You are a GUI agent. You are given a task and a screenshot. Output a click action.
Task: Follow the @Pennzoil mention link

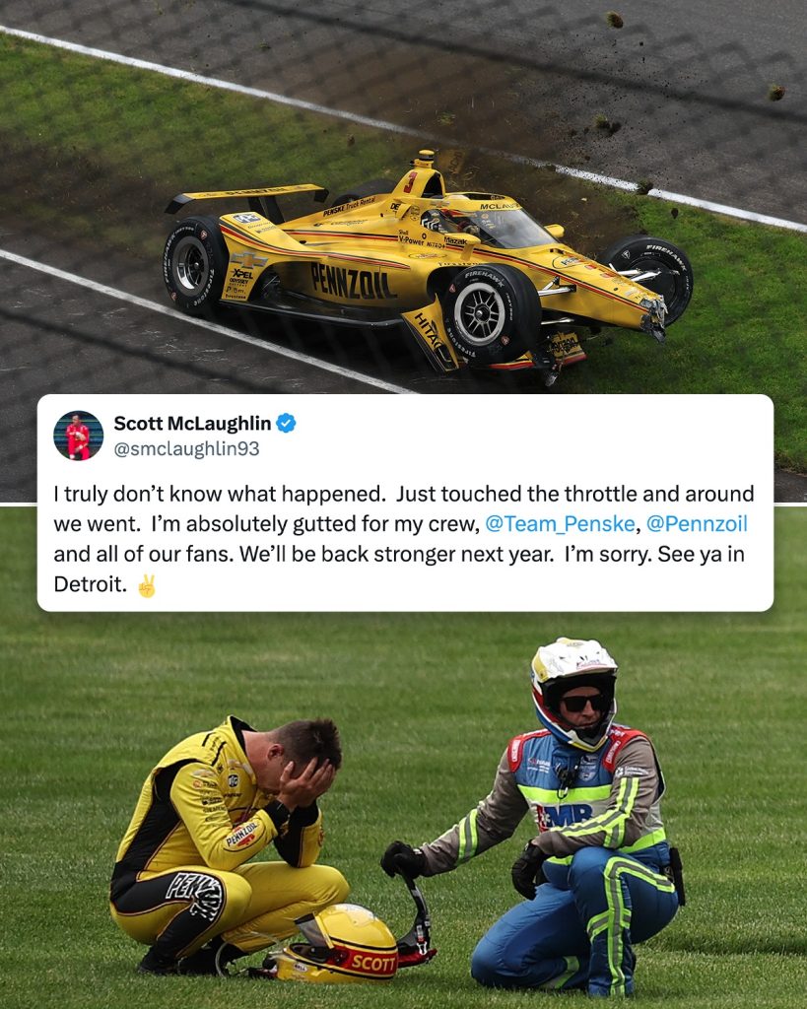click(697, 524)
